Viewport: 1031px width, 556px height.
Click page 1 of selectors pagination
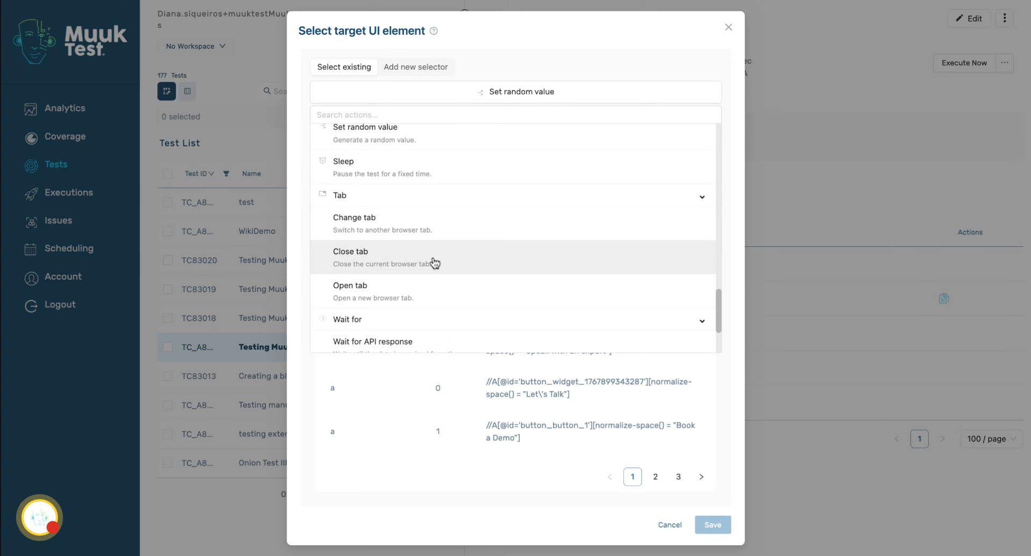(633, 477)
